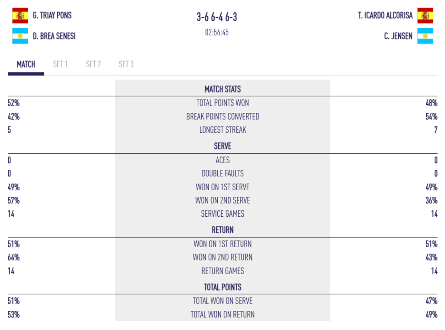Open the SET 2 statistics tab
The image size is (445, 330).
pos(93,64)
